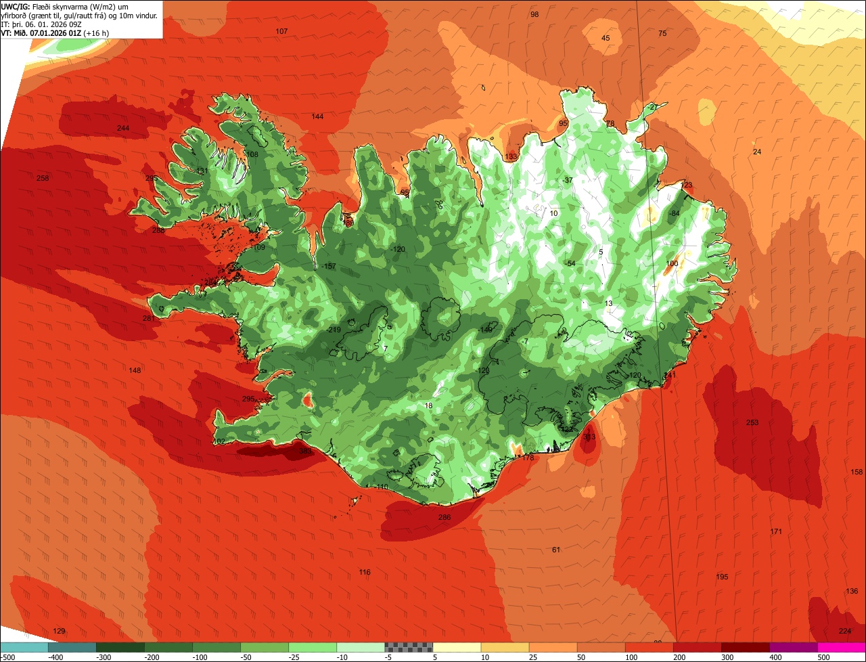The image size is (866, 662).
Task: Click the value -84 on the map
Action: click(x=674, y=214)
